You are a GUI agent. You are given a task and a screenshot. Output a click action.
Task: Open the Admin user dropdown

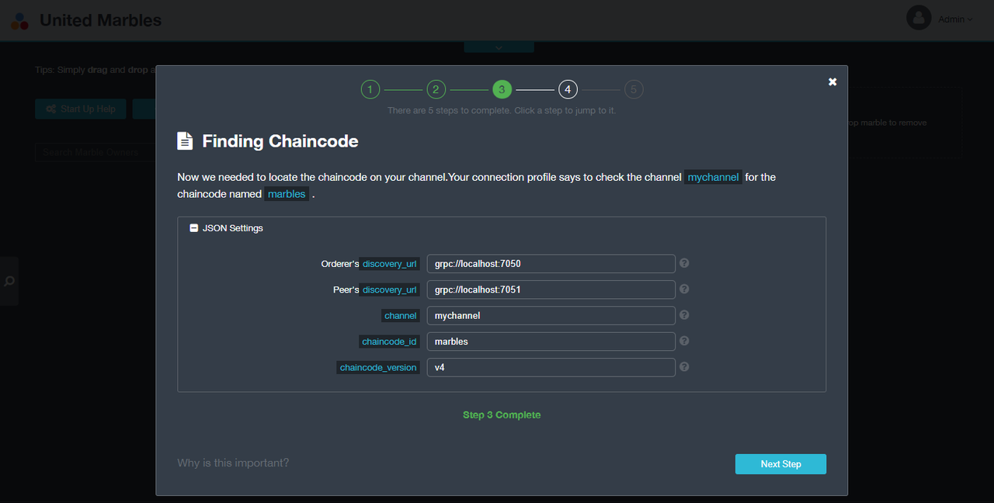tap(955, 19)
